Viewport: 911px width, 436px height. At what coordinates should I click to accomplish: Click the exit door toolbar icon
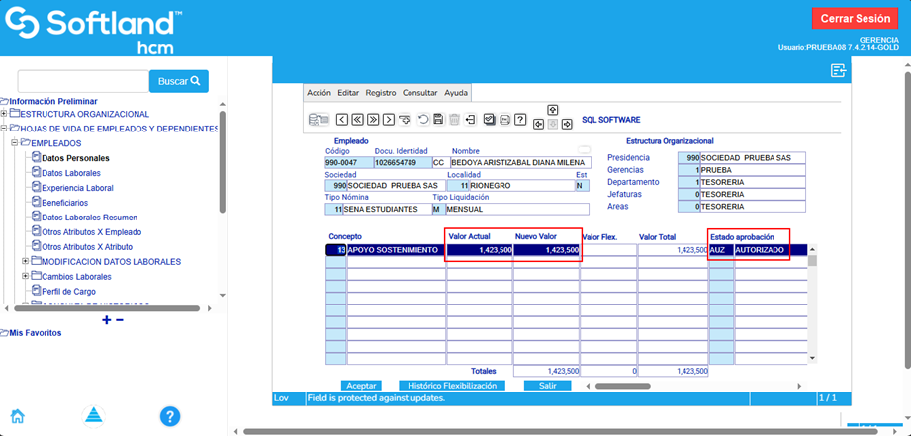[x=471, y=120]
